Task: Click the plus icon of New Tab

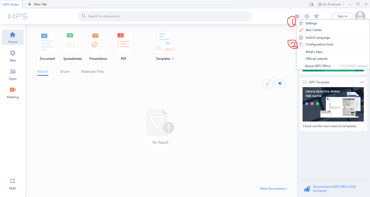Action: [x=30, y=4]
